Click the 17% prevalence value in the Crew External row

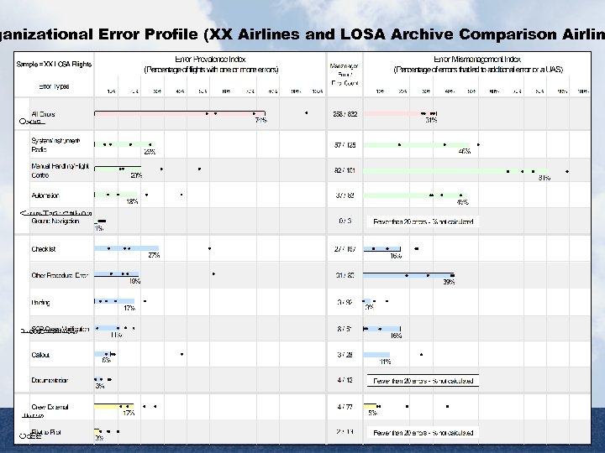coord(129,413)
